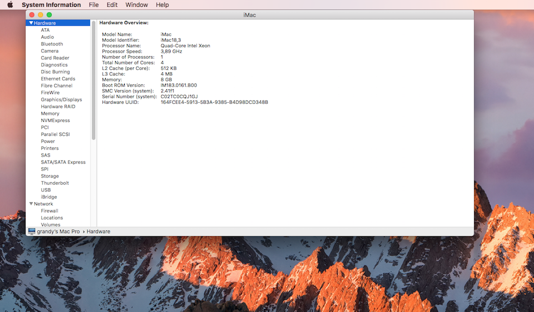Screen dimensions: 534x312
Task: Click grandy's Mac Pro in path bar
Action: pyautogui.click(x=58, y=231)
